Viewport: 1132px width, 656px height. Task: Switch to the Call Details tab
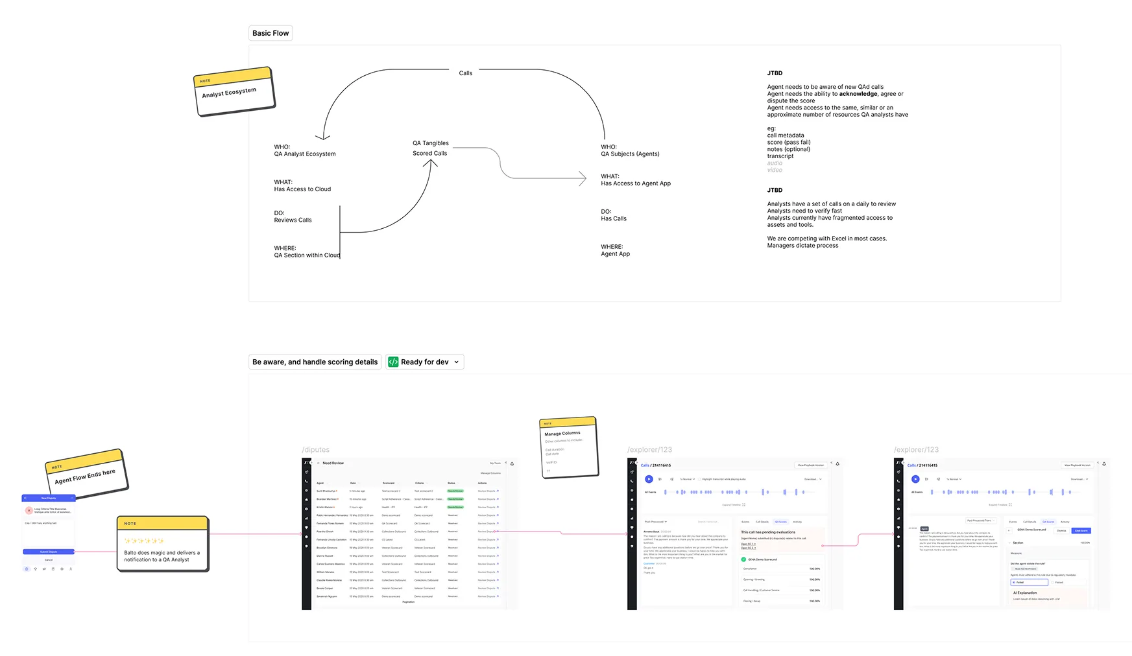point(762,522)
